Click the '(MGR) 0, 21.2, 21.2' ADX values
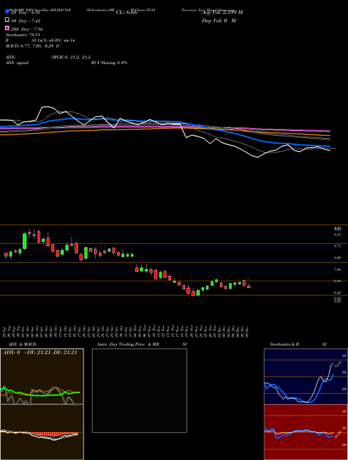 click(70, 57)
